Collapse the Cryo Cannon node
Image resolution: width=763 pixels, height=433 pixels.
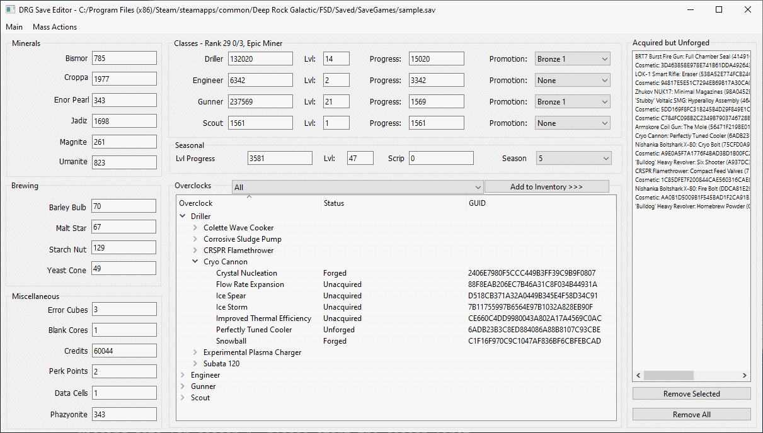195,262
